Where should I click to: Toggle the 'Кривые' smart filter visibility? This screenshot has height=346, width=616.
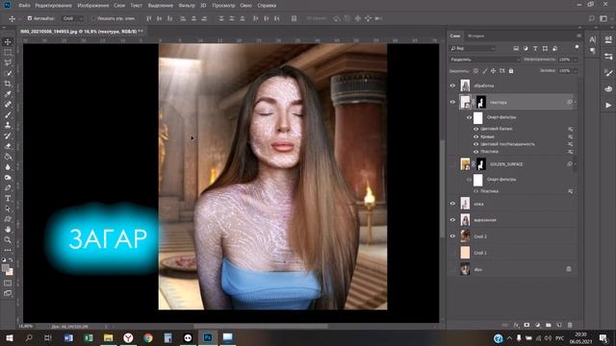(x=476, y=136)
